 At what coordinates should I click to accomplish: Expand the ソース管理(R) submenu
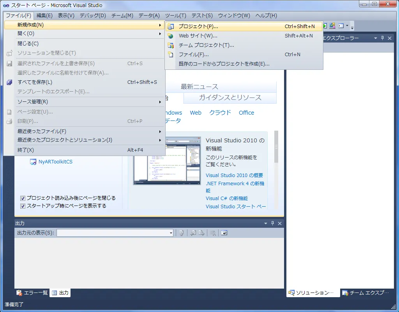point(160,102)
